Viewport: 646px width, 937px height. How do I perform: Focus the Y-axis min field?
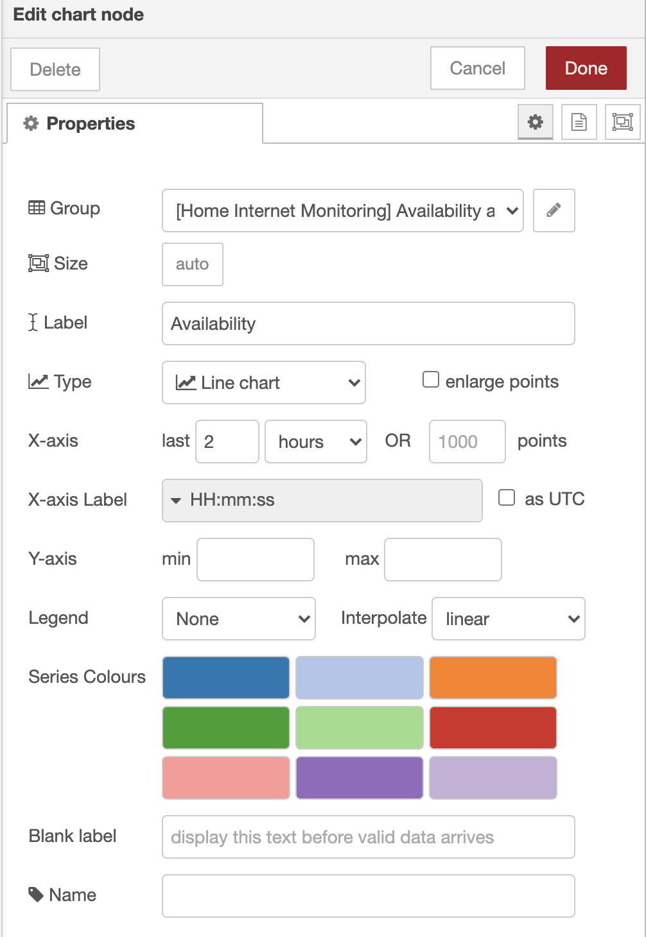(256, 560)
